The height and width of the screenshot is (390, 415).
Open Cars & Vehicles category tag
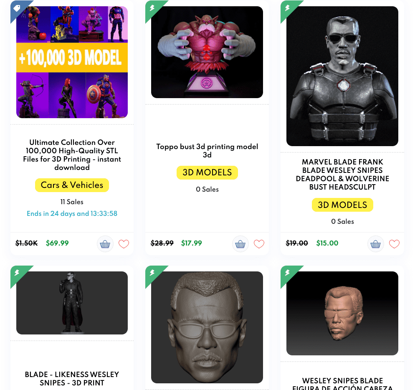coord(72,185)
